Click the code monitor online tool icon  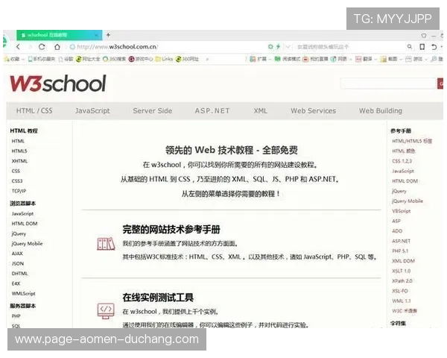coord(106,311)
